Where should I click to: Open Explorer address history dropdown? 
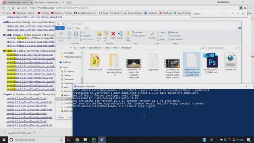pos(200,48)
